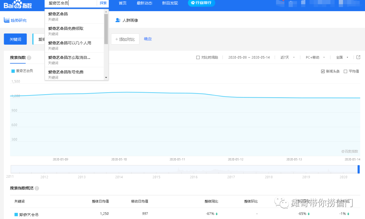Image resolution: width=365 pixels, height=219 pixels.
Task: Check the 对比时间段 checkbox
Action: (198, 57)
